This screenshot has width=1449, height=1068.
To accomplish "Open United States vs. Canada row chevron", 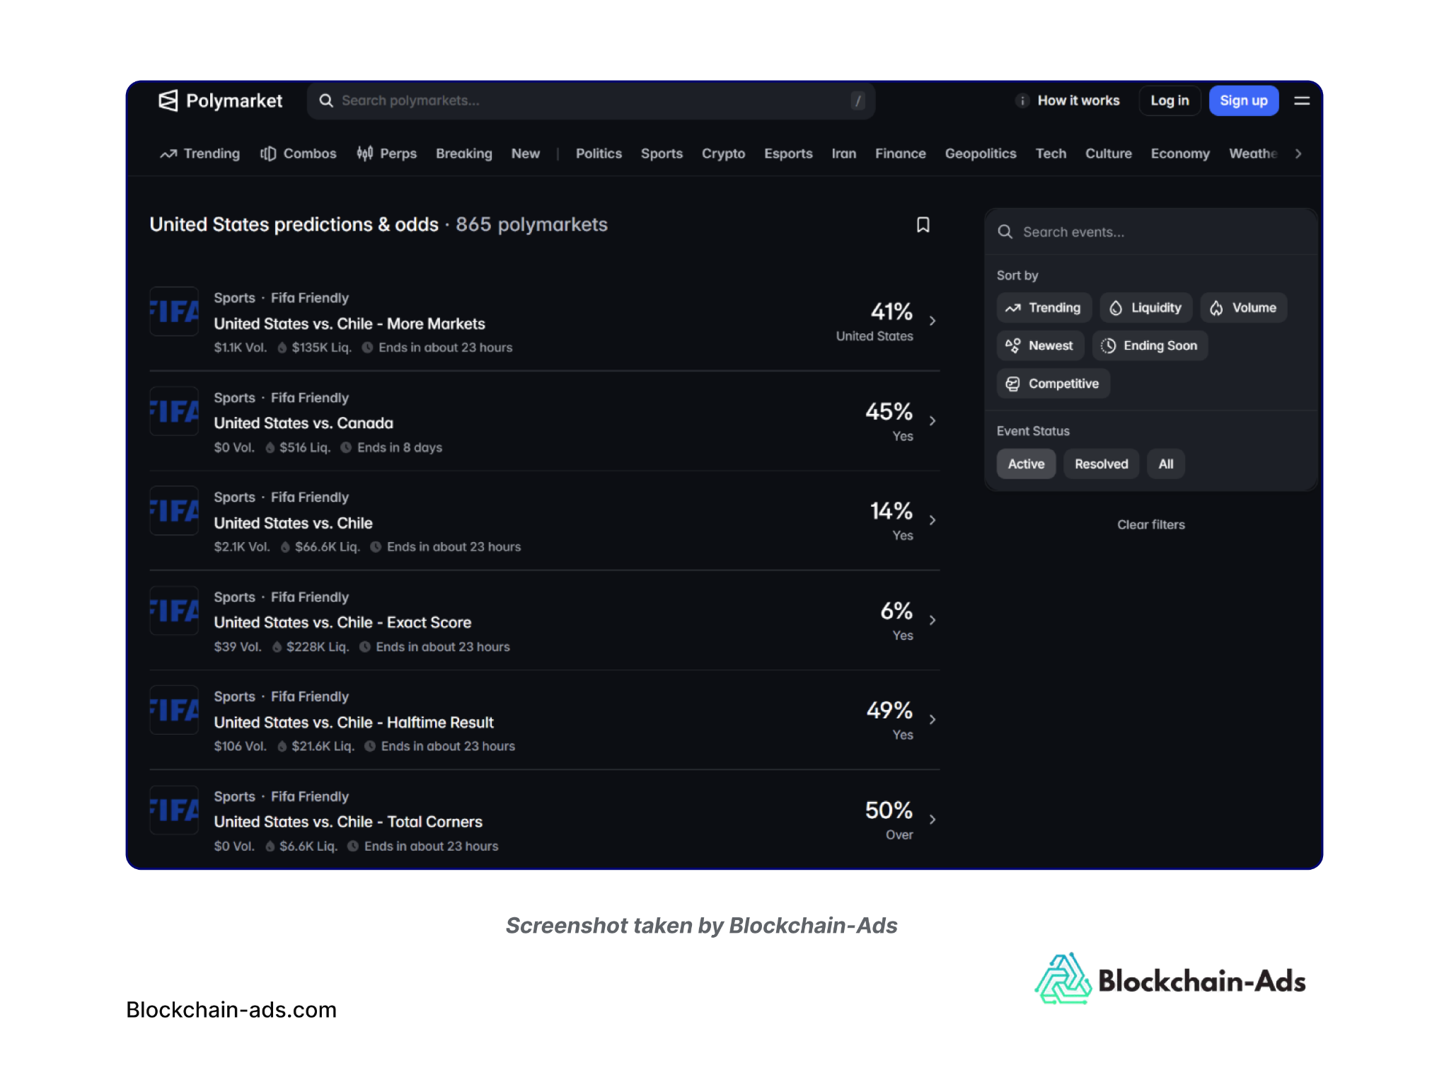I will pos(933,421).
